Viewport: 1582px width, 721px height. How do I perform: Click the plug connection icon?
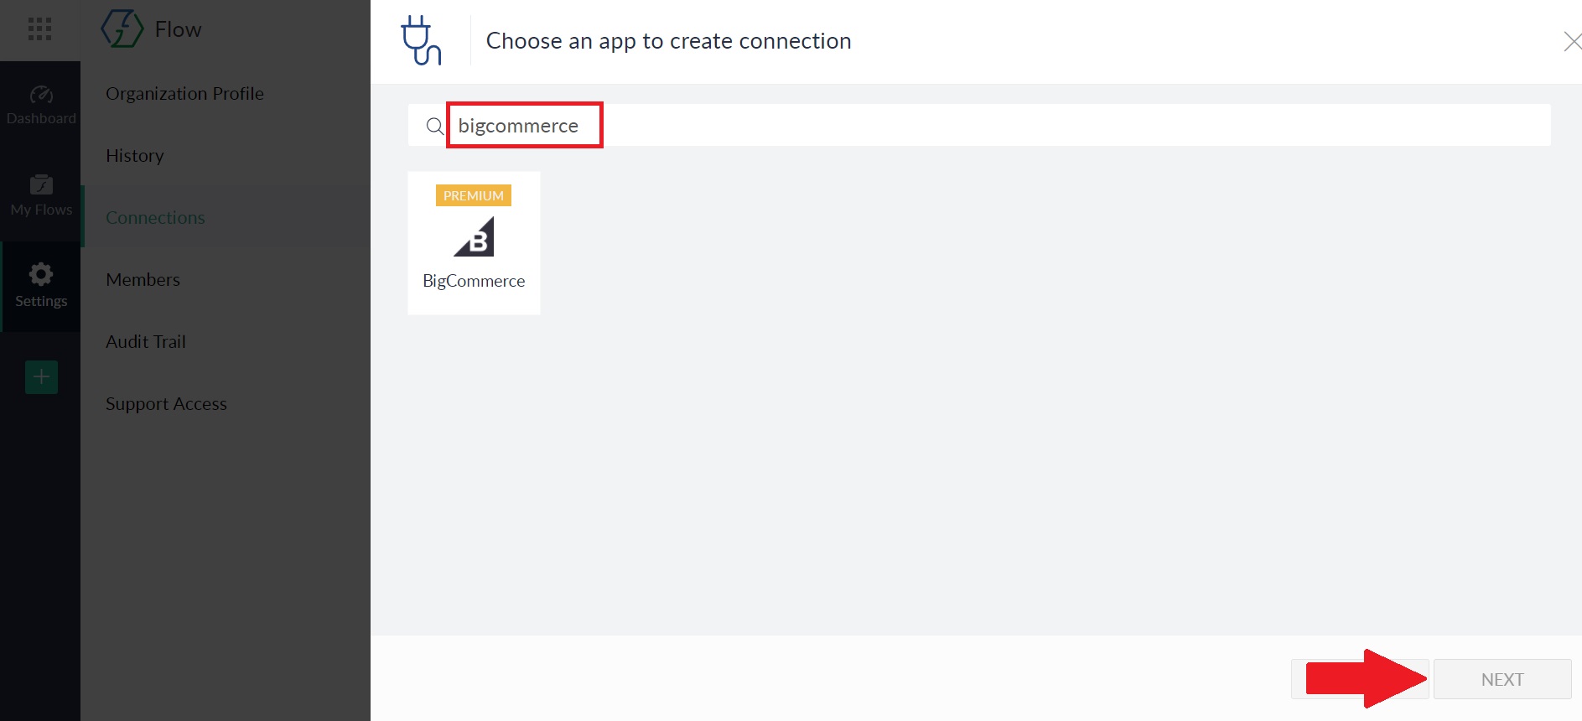421,40
